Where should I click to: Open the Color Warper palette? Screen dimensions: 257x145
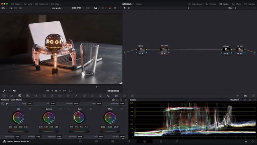click(x=60, y=96)
